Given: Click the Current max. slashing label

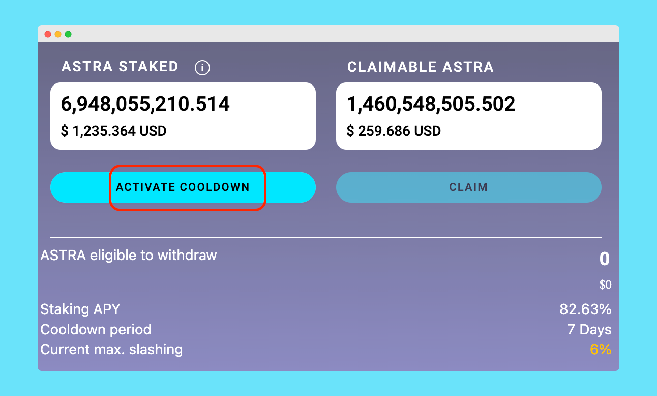Looking at the screenshot, I should 111,350.
